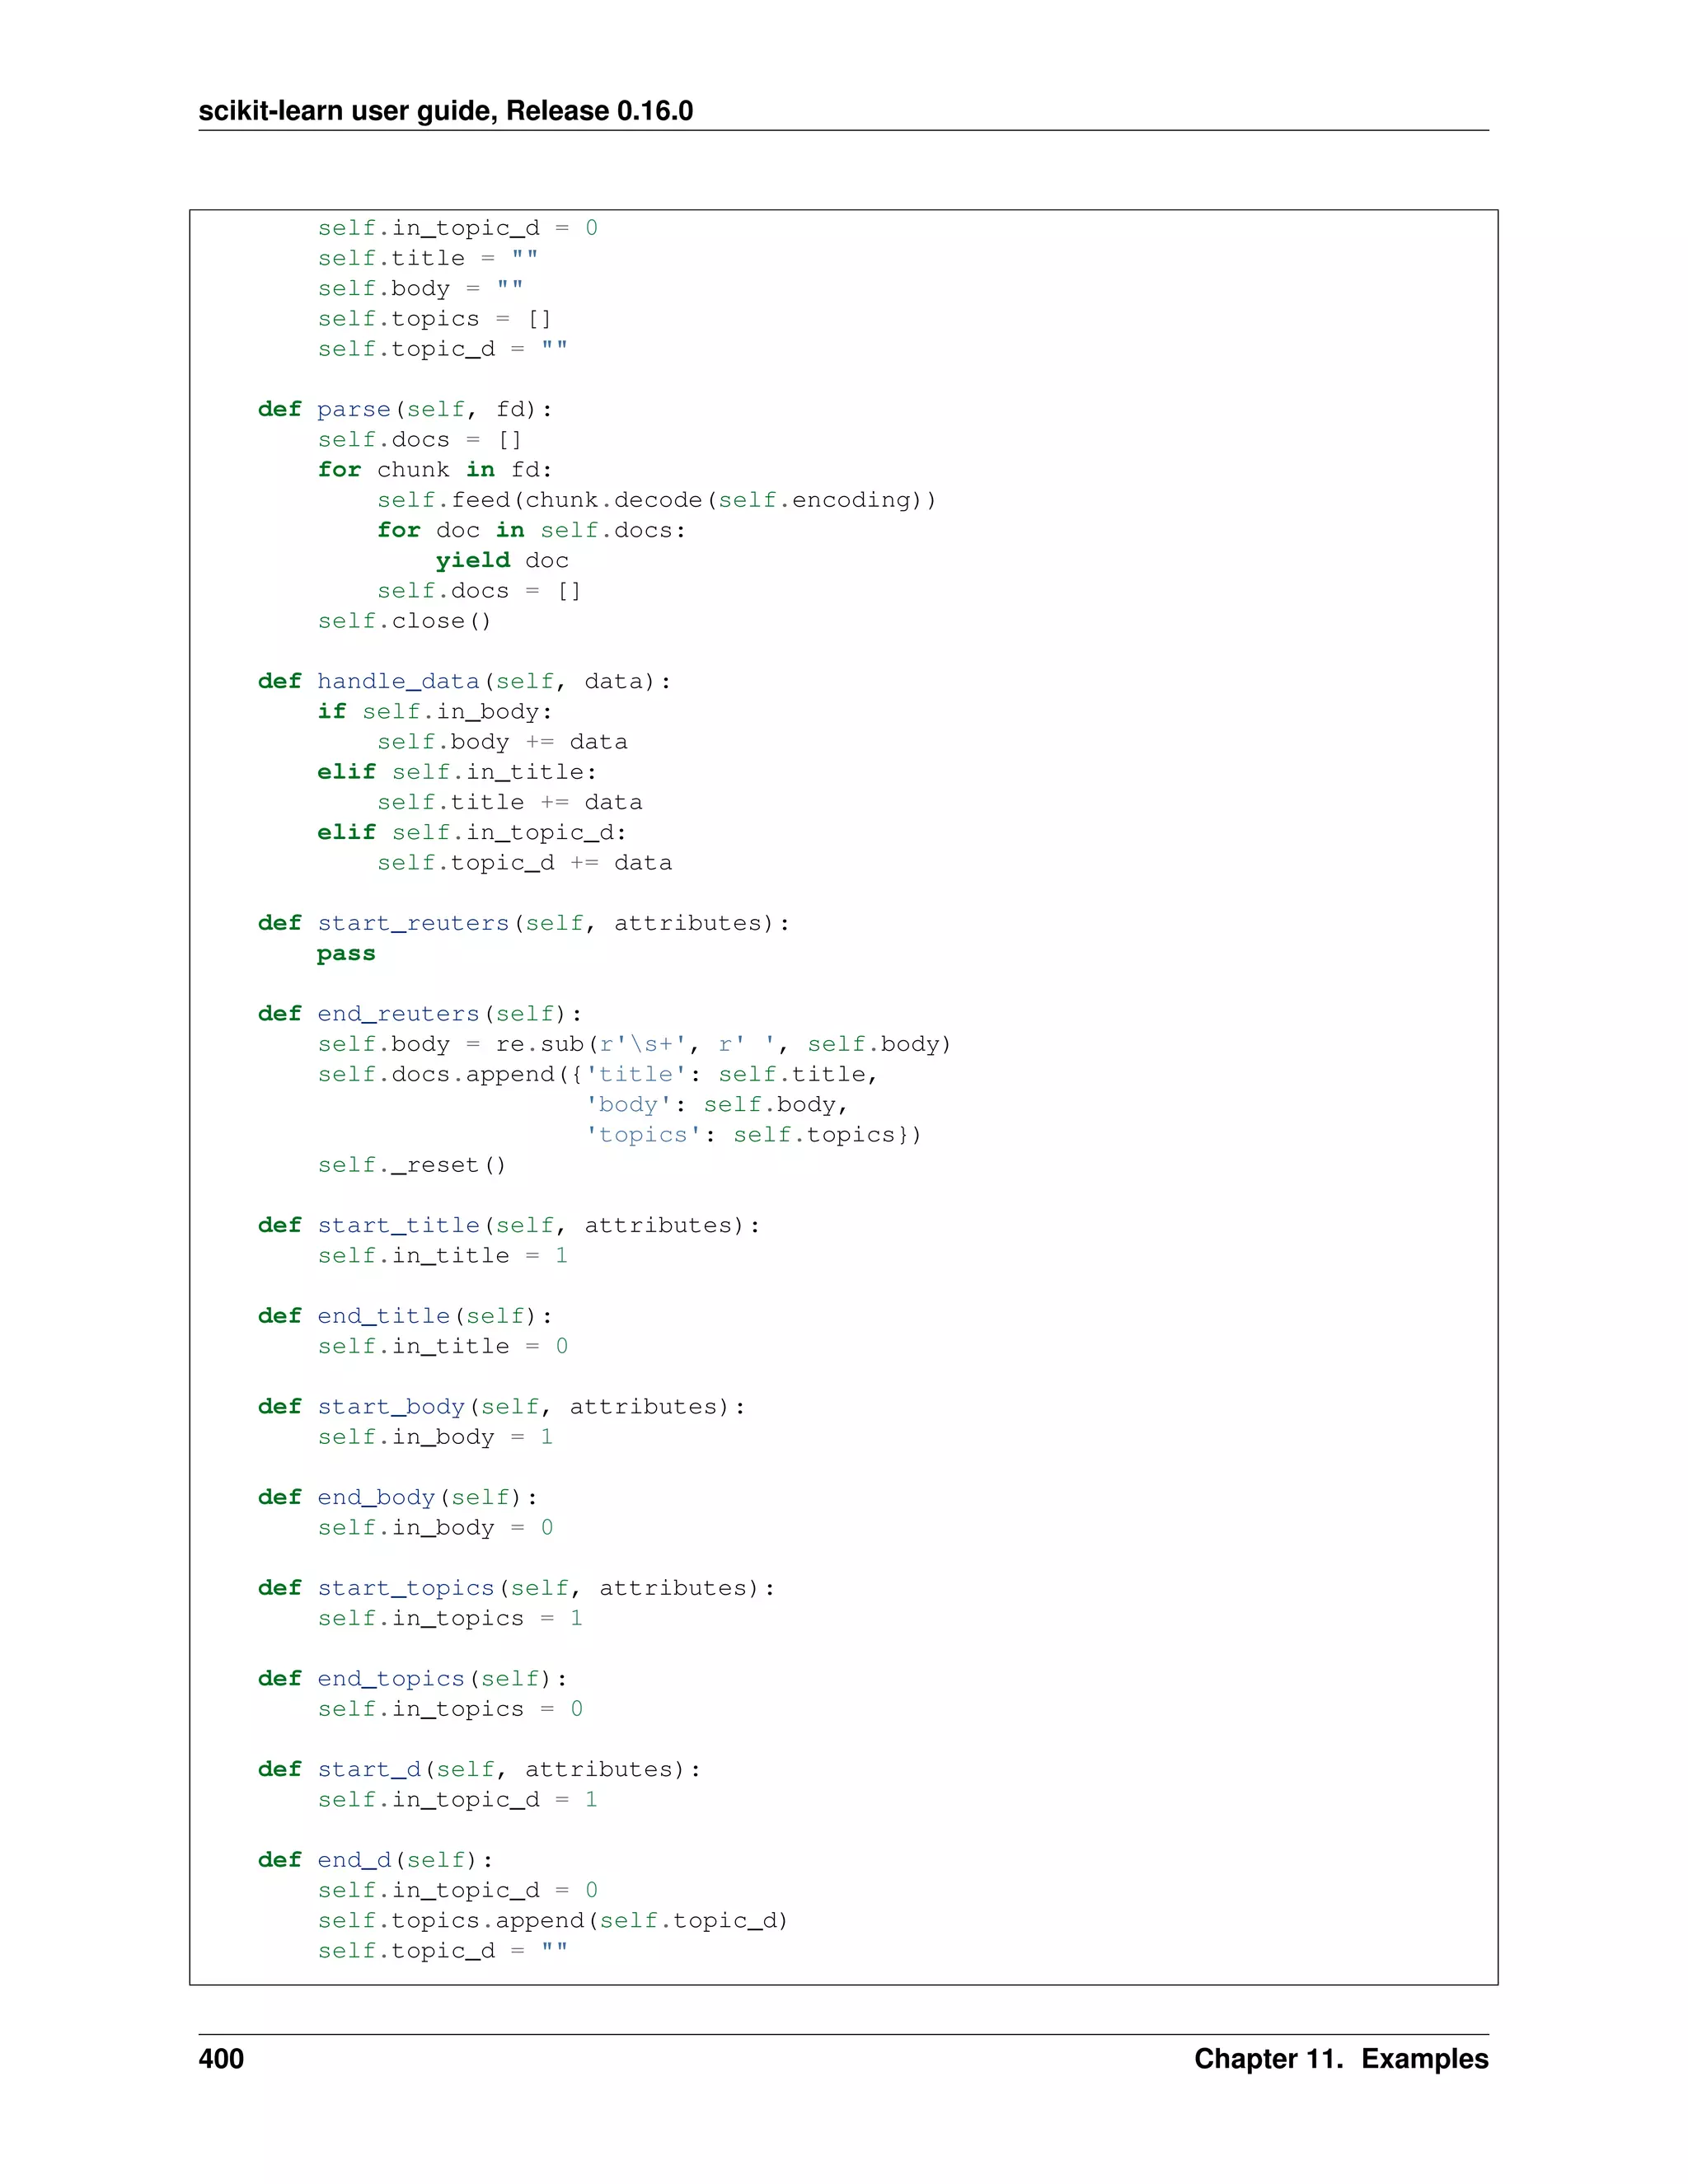Click 'elif self.in_topic_d:' line

pos(472,833)
